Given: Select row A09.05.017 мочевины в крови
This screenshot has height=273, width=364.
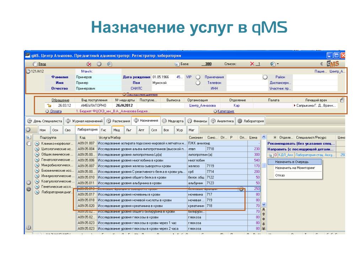Looking at the screenshot, I should tap(168, 194).
